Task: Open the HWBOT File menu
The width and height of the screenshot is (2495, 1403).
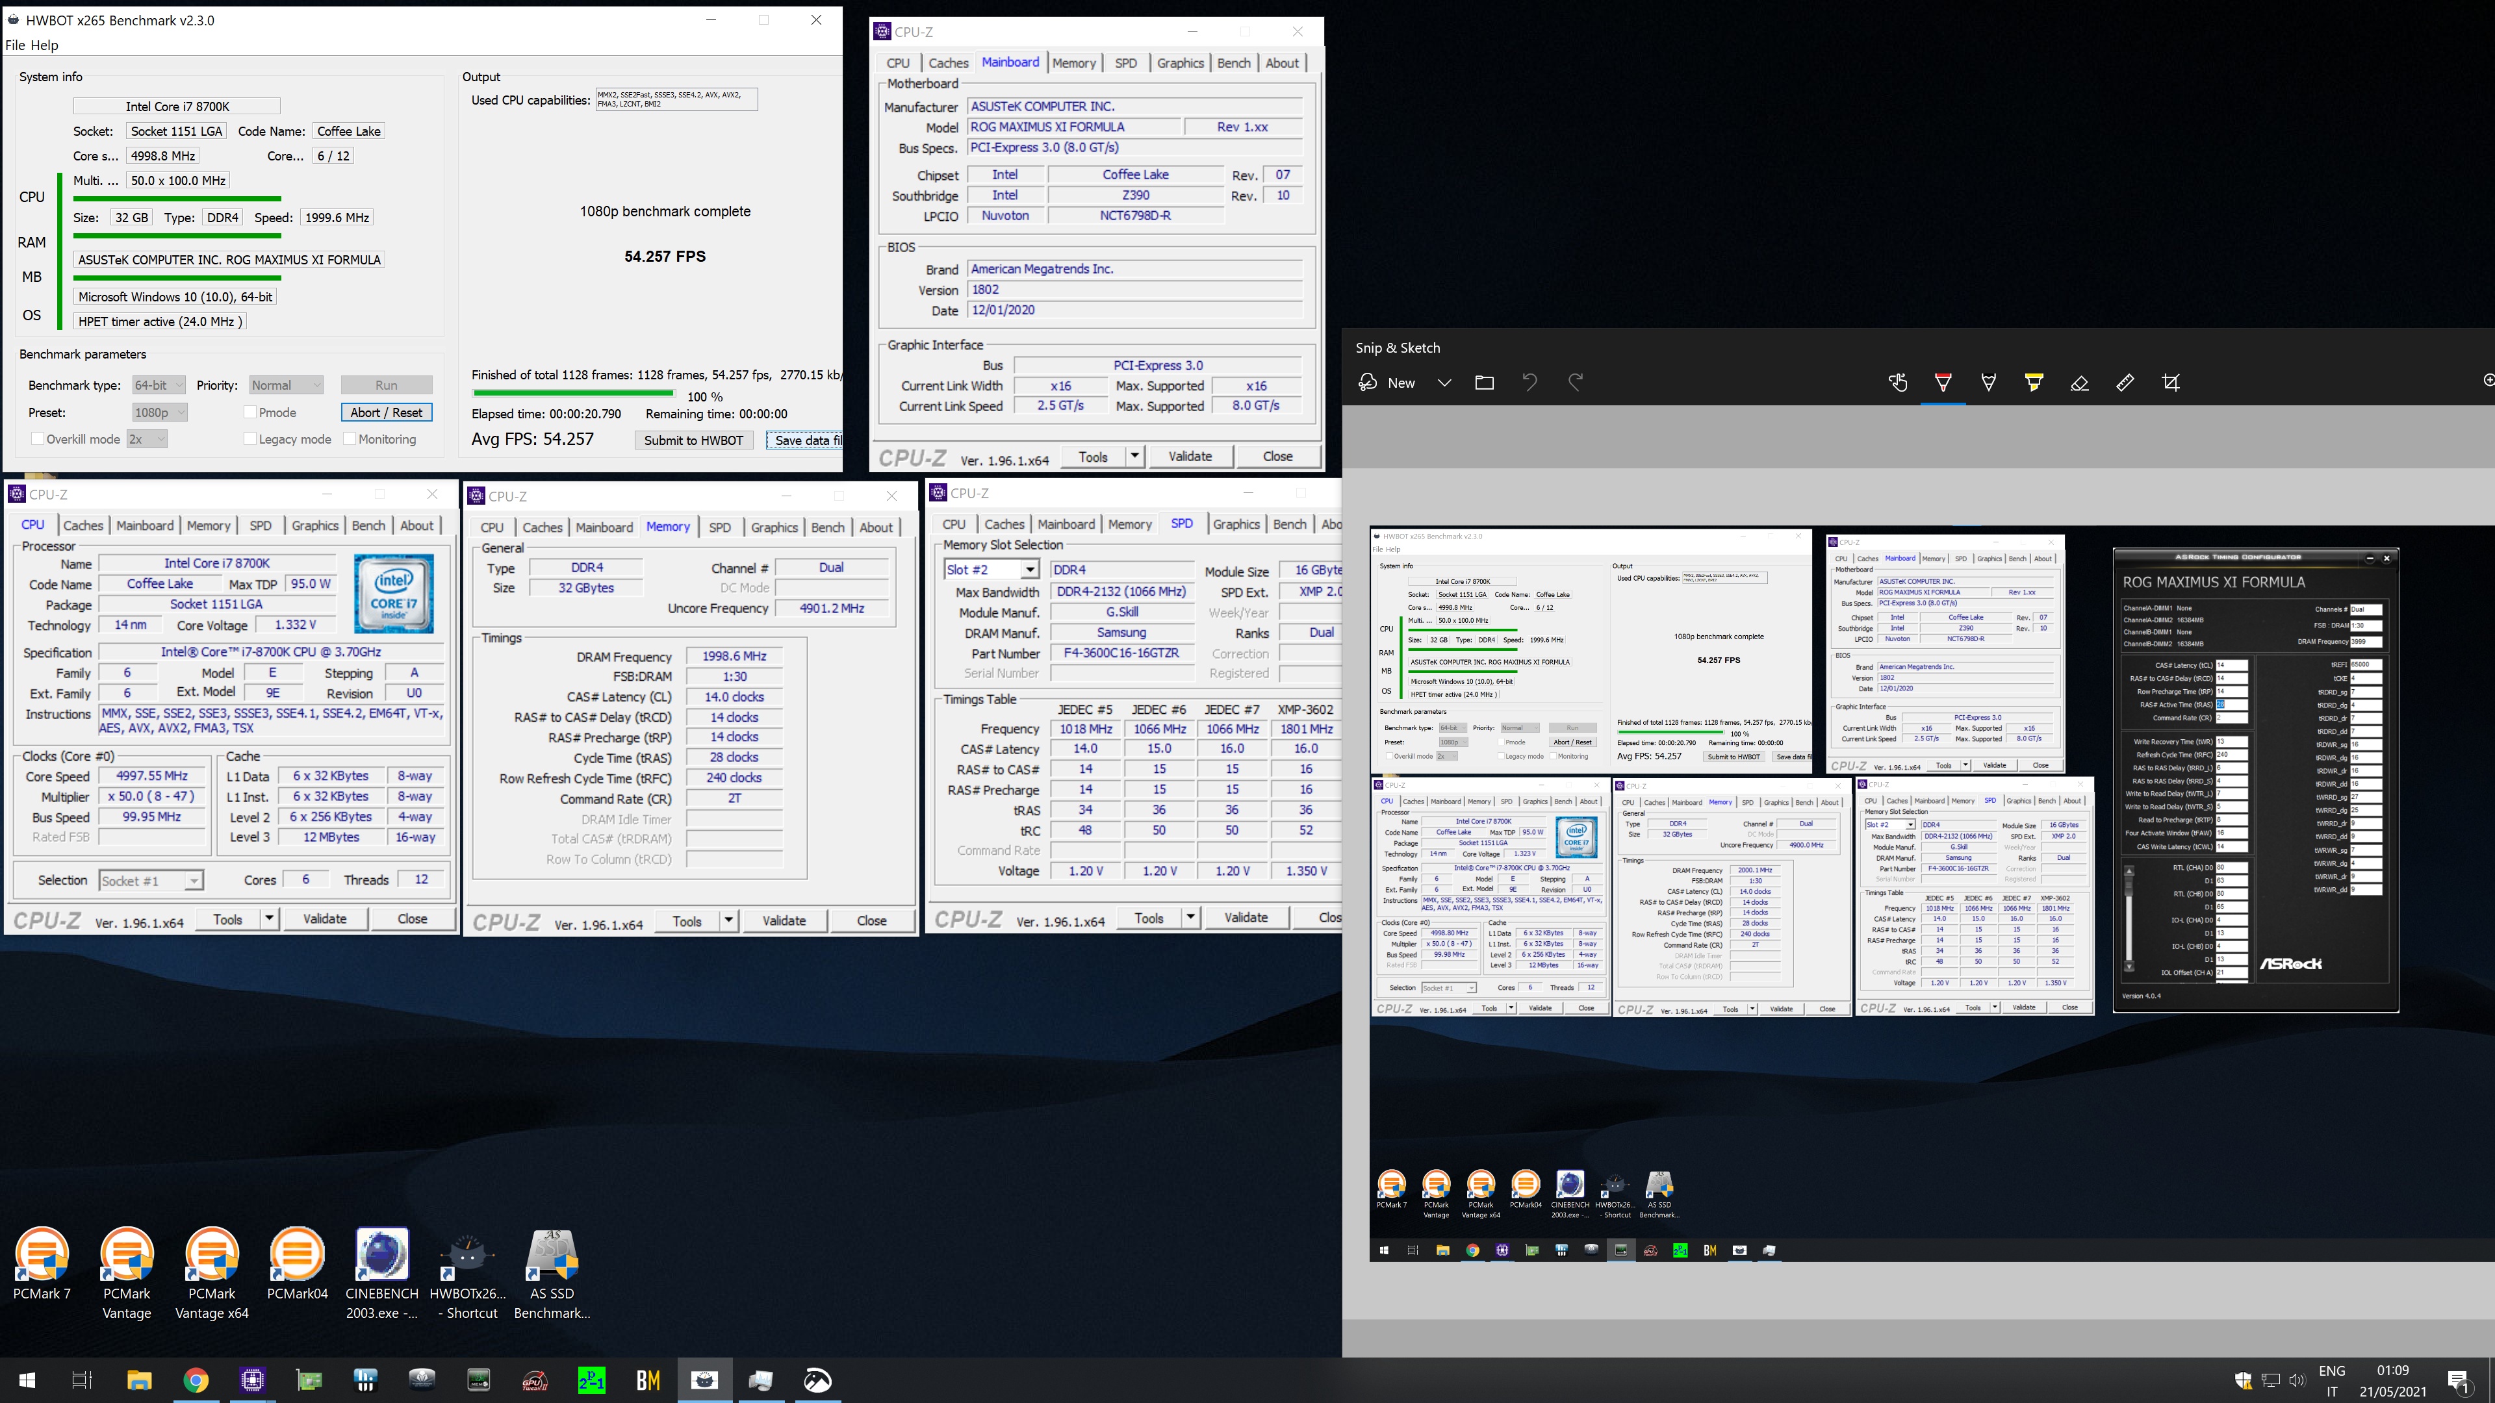Action: (x=16, y=45)
